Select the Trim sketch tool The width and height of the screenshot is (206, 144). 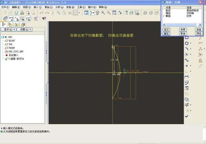(187, 105)
